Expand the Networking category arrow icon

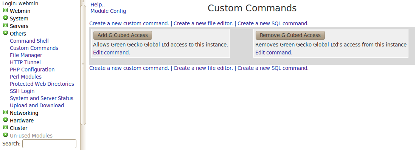(x=5, y=112)
